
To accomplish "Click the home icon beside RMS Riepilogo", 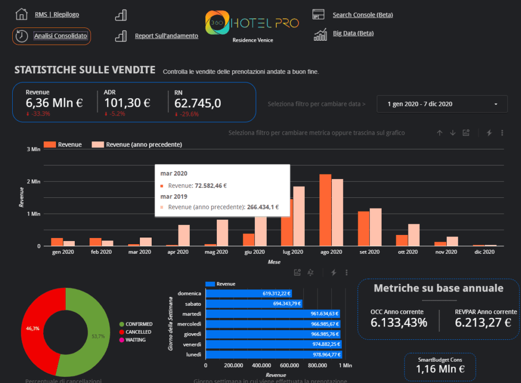I will pyautogui.click(x=21, y=14).
